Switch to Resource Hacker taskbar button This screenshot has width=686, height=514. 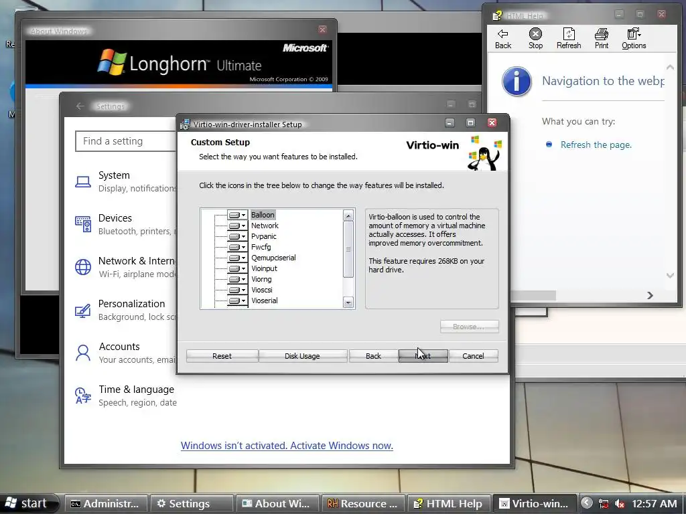(x=362, y=503)
